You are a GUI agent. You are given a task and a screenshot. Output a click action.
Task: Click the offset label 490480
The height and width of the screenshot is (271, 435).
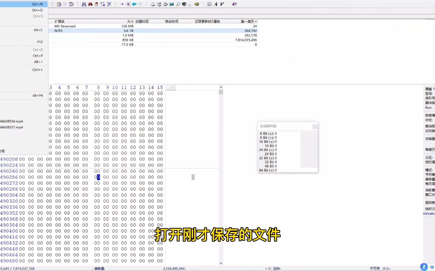point(9,261)
